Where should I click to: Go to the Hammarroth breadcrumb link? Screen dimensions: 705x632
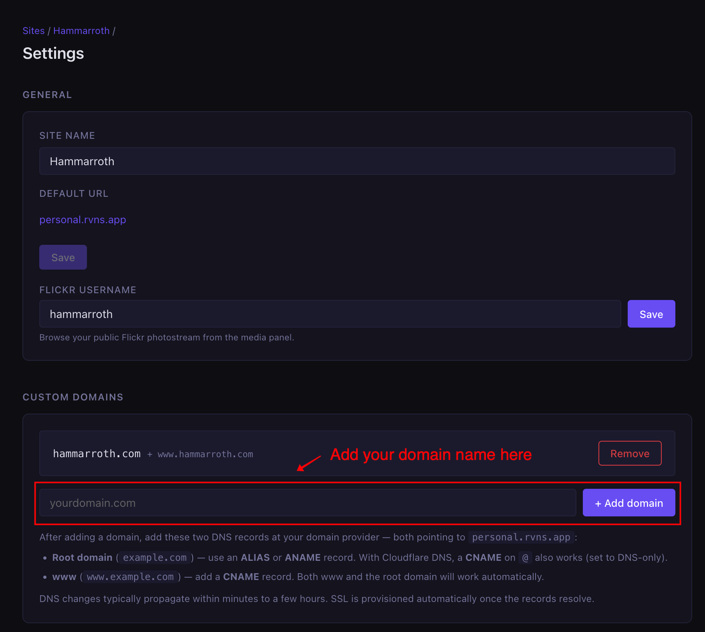pyautogui.click(x=81, y=31)
